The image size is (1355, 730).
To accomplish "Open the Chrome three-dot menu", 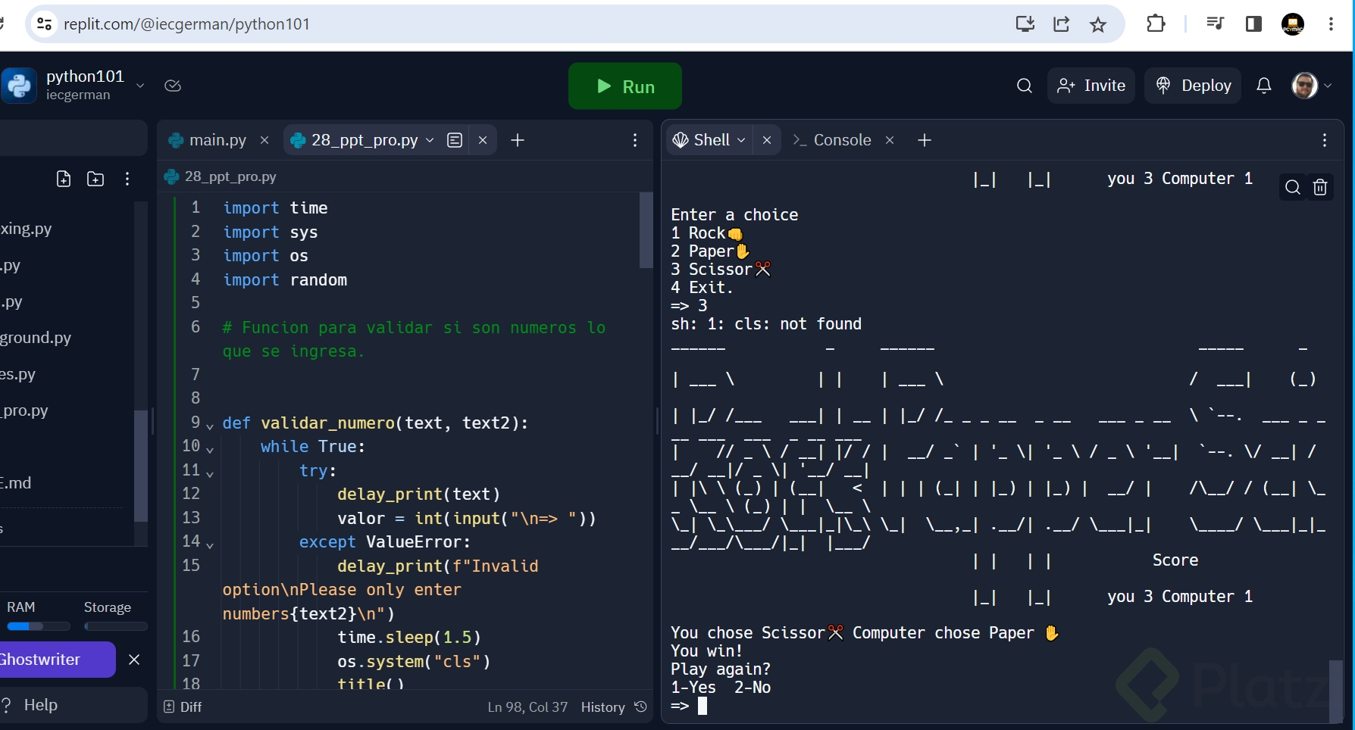I will click(x=1331, y=24).
